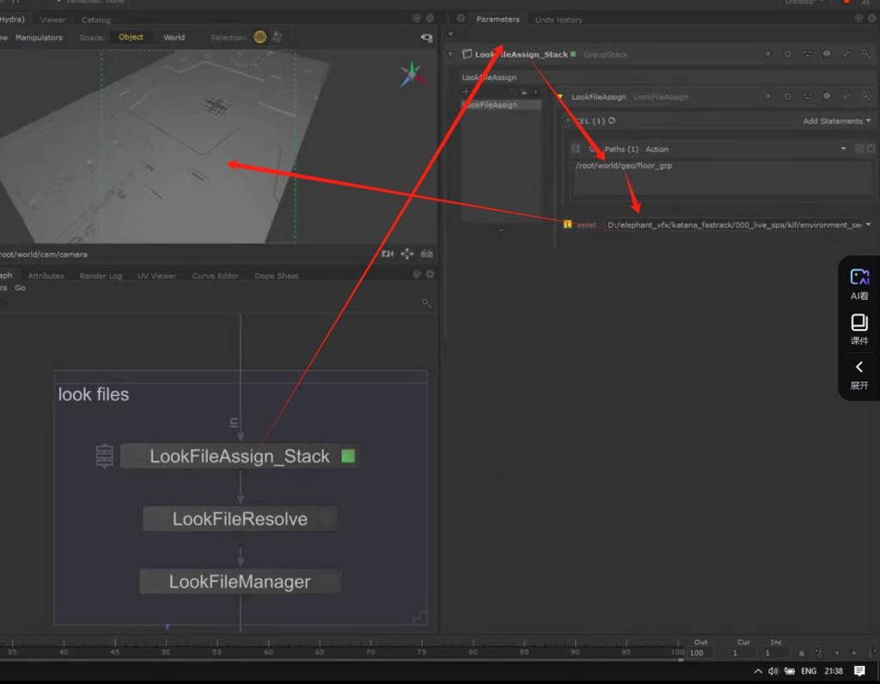Viewport: 880px width, 684px height.
Task: Open the asset path dropdown arrow
Action: [x=868, y=224]
